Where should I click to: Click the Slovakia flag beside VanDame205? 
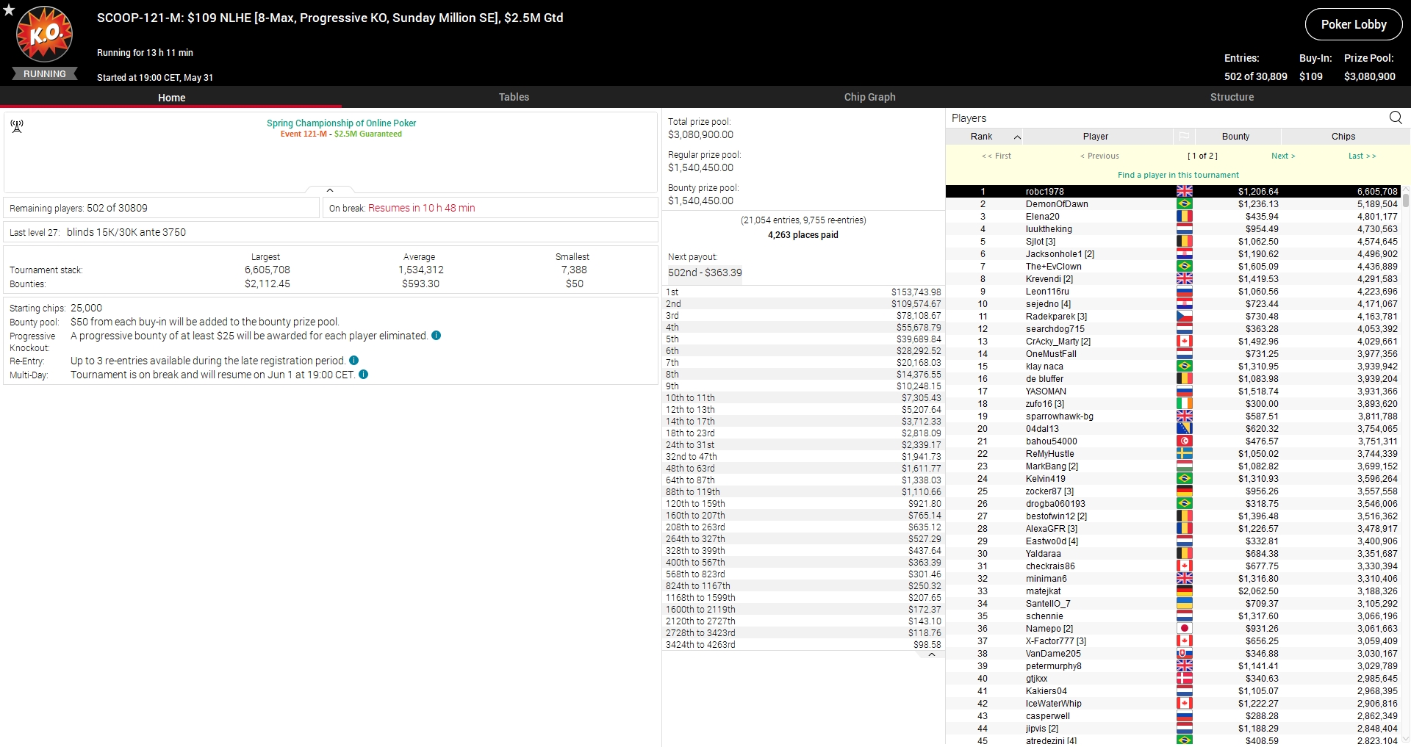1184,654
